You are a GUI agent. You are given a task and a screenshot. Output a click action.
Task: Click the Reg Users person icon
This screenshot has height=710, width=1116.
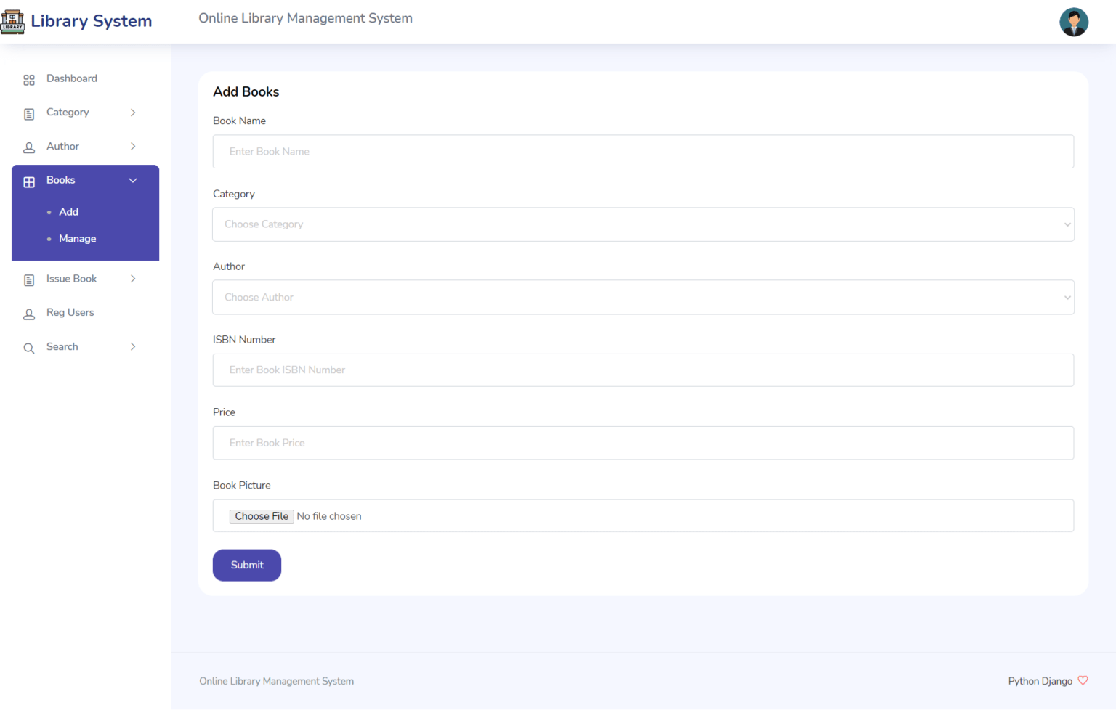29,314
